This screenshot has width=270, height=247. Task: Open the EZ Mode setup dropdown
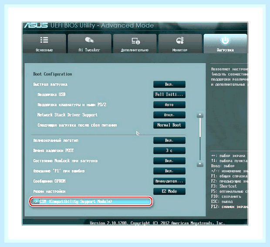pyautogui.click(x=169, y=191)
